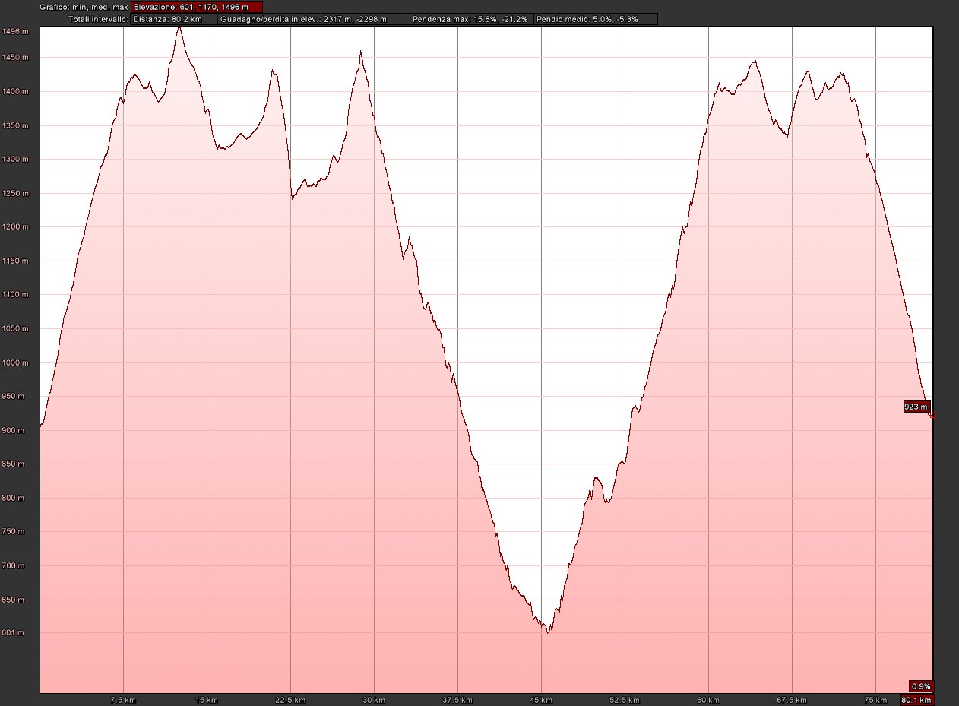Click the 1496 m label on vertical axis
This screenshot has width=959, height=706.
click(16, 32)
